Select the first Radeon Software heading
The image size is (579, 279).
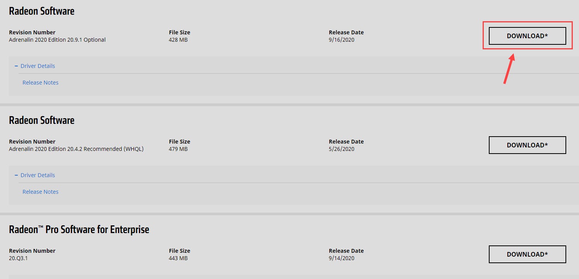pyautogui.click(x=41, y=11)
